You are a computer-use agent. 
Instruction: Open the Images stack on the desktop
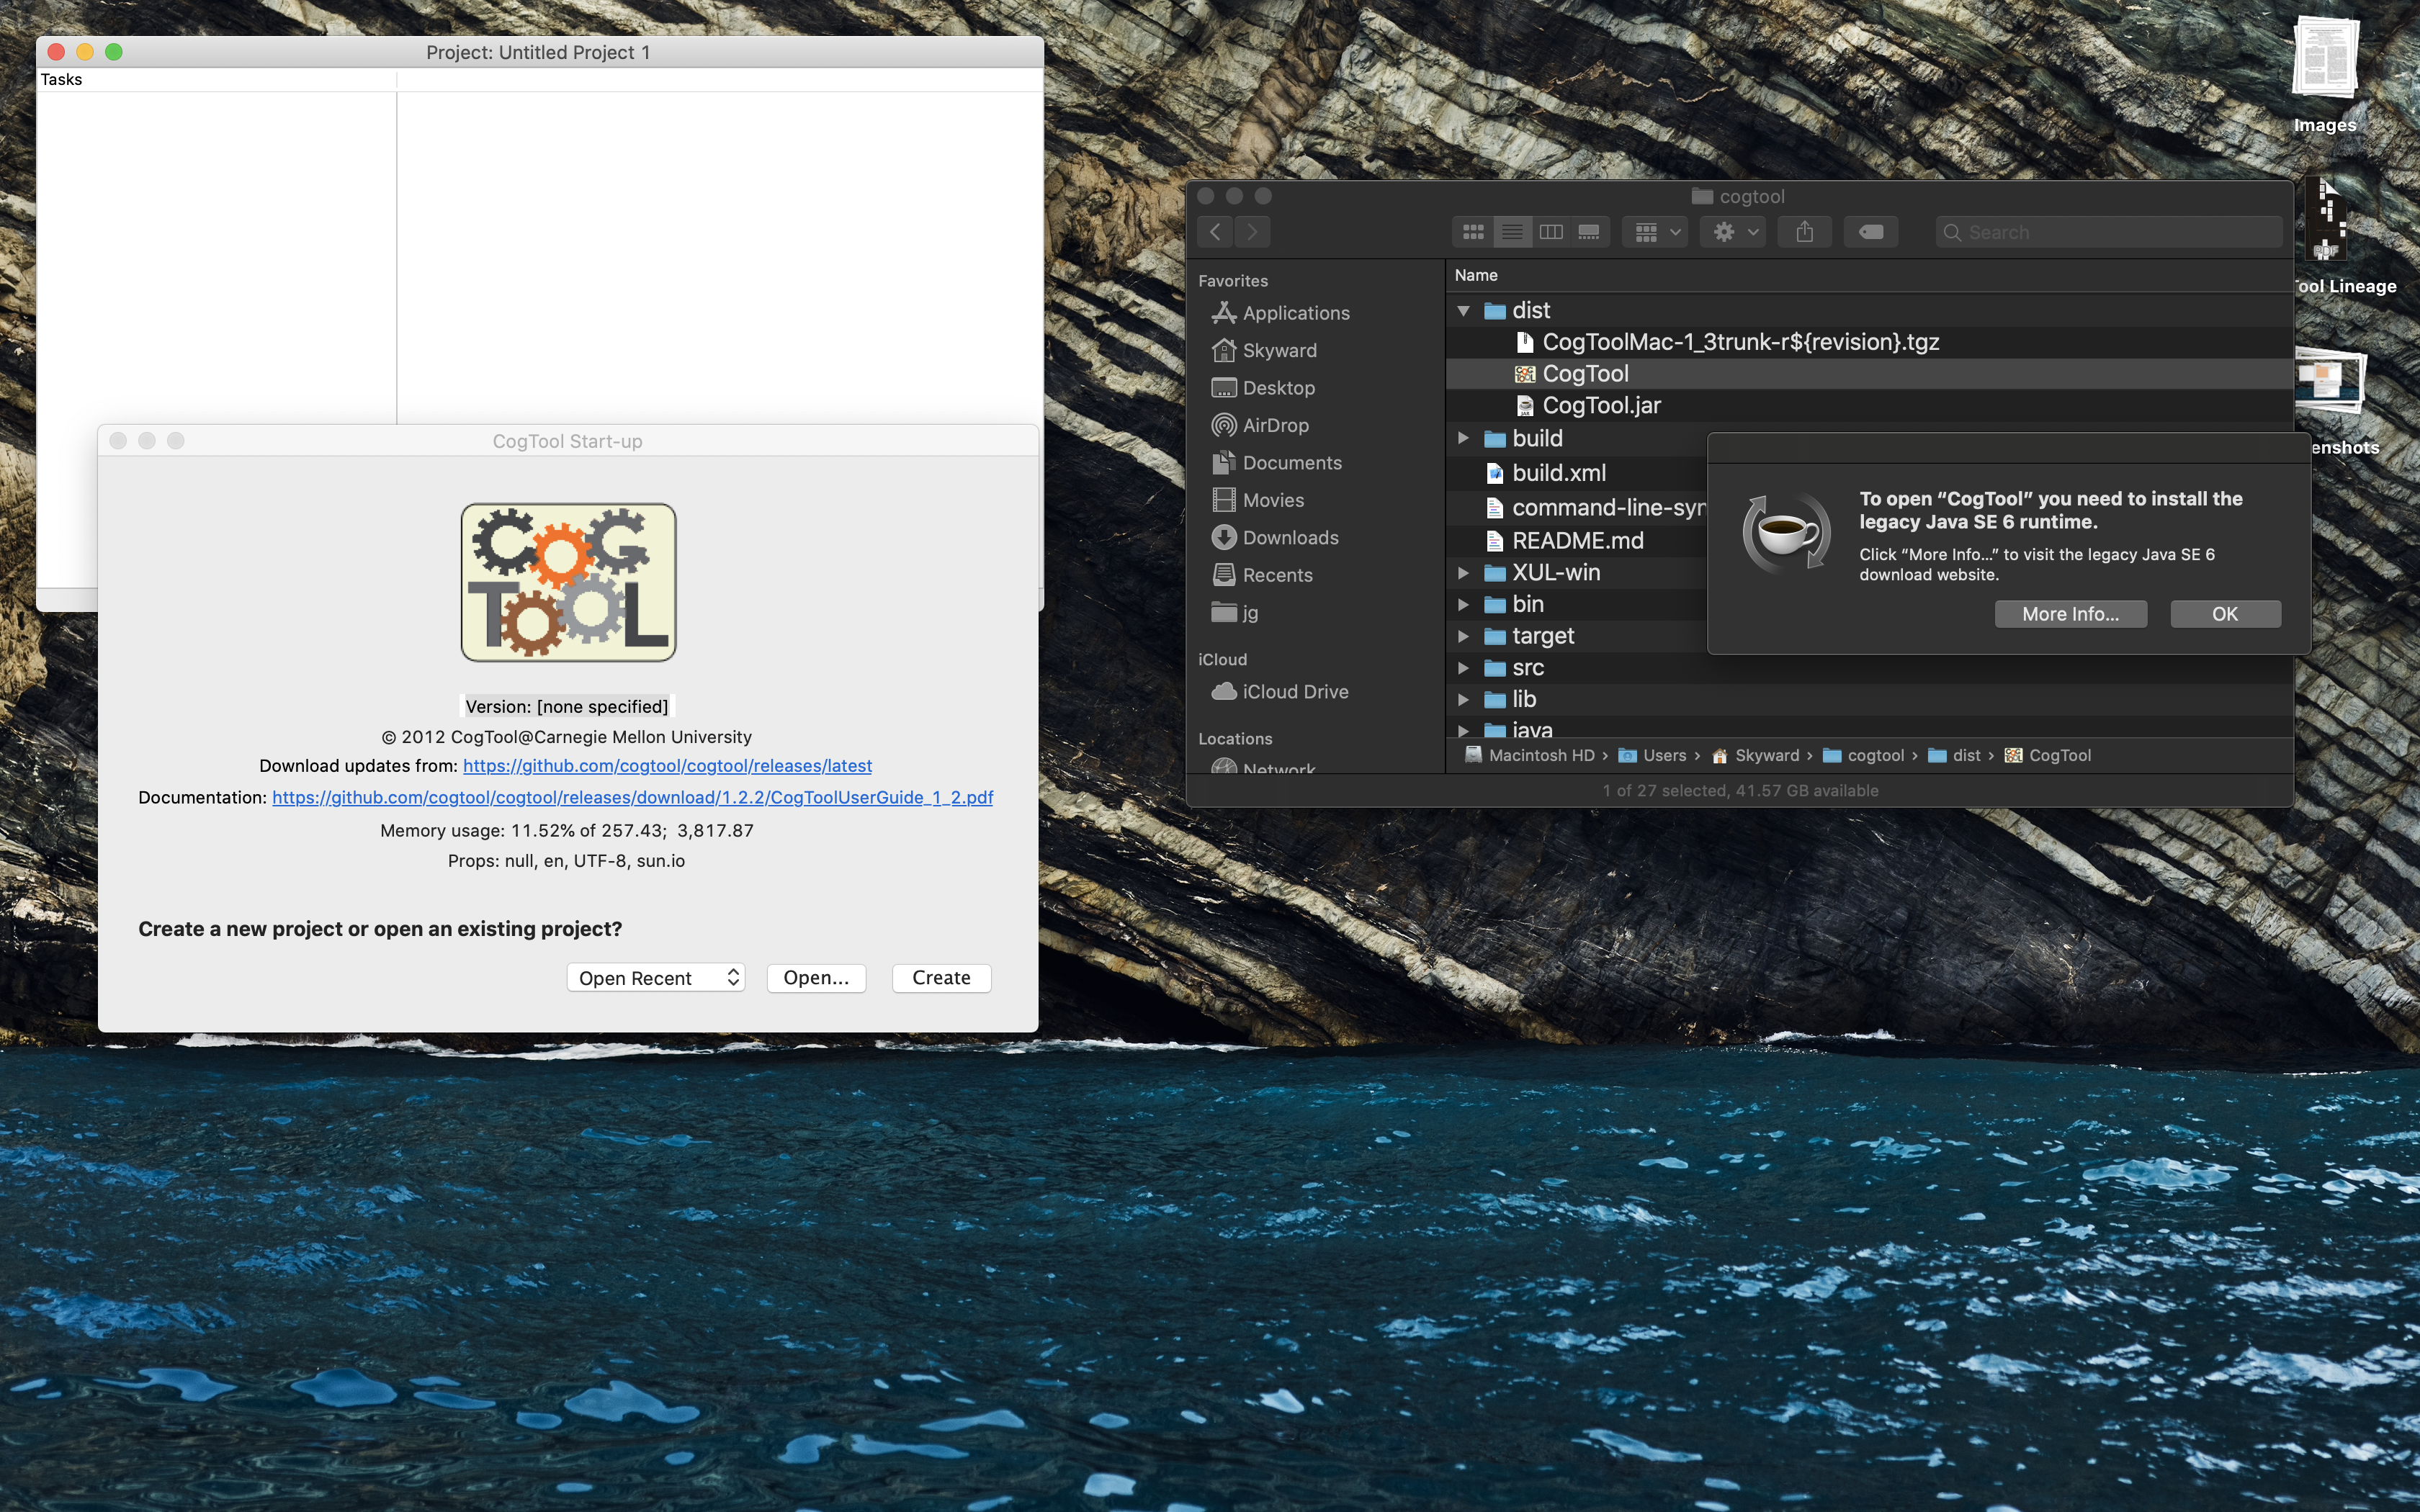(x=2324, y=60)
